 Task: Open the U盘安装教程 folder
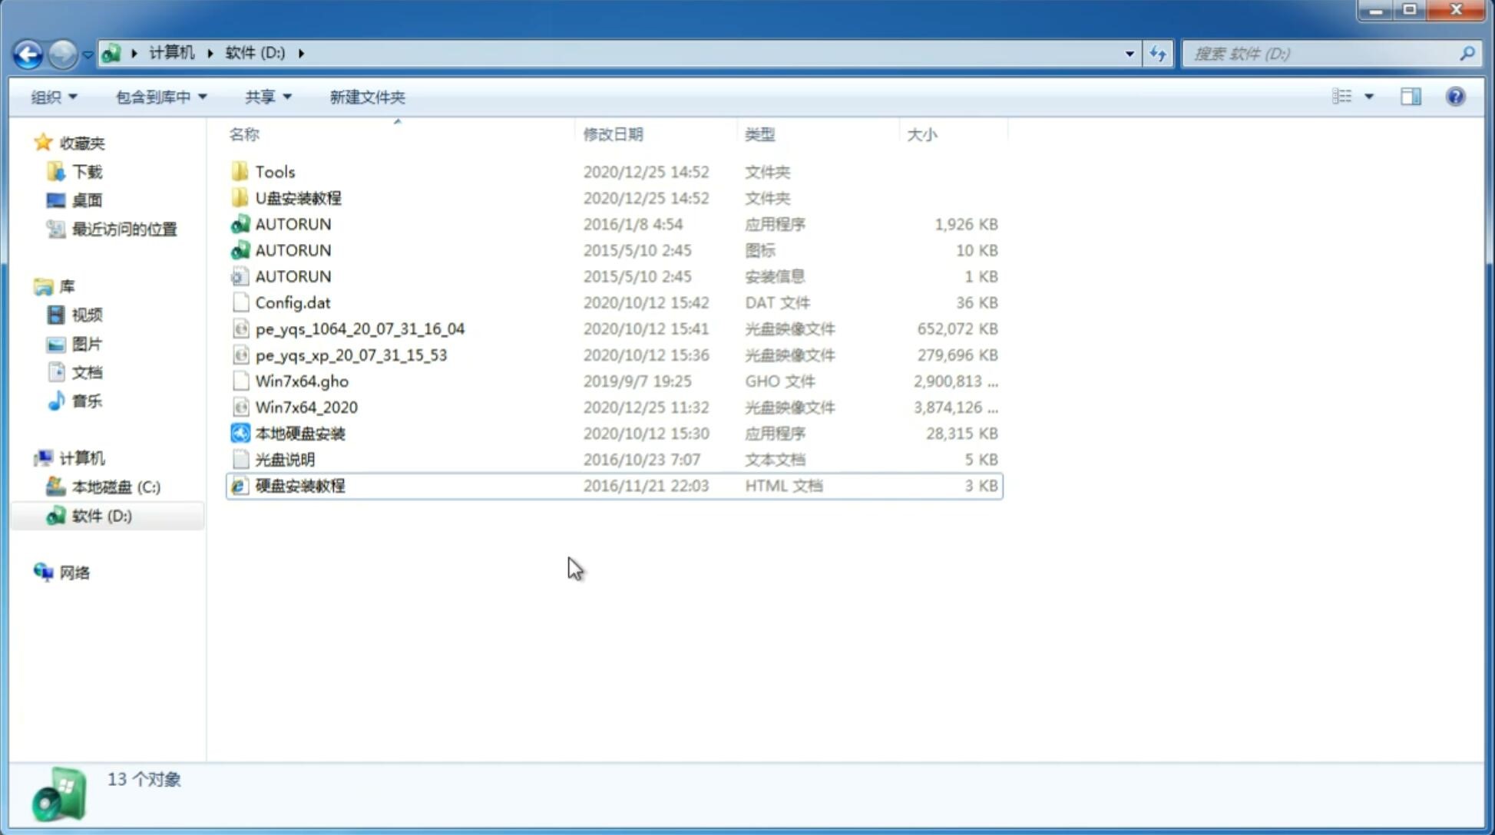pos(298,197)
